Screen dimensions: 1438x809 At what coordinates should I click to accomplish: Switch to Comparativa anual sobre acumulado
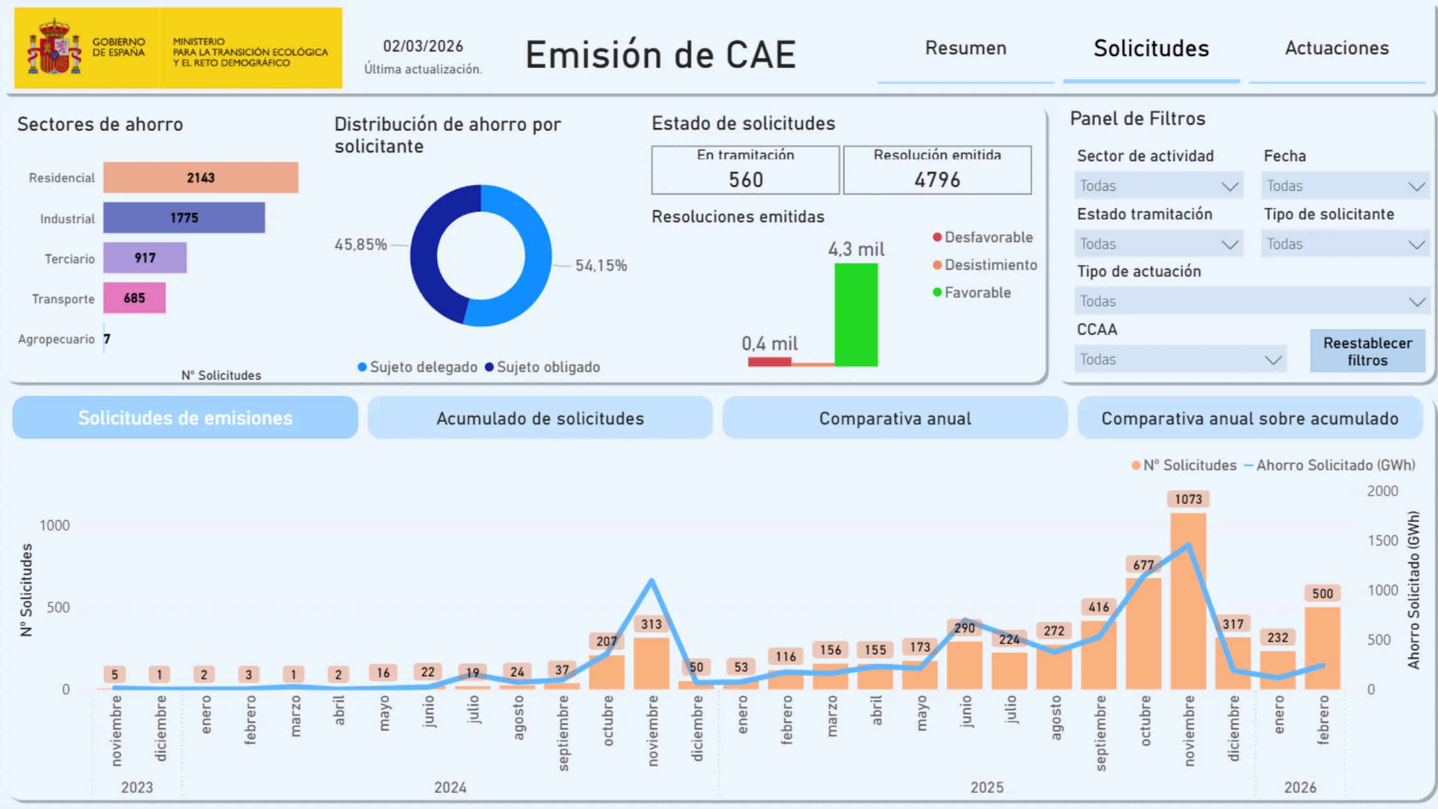pos(1250,419)
